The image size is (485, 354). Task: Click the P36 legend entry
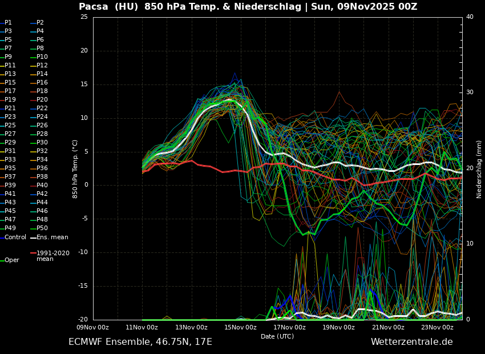click(x=42, y=168)
